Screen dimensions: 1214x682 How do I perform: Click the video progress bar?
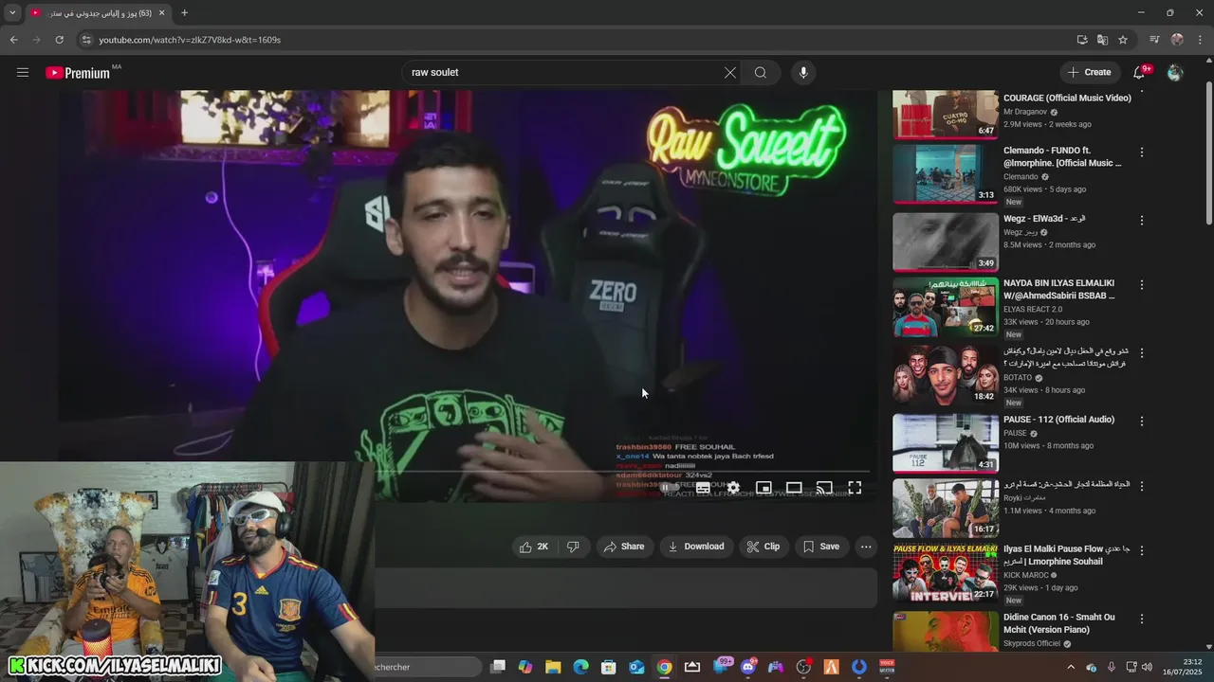coord(621,471)
